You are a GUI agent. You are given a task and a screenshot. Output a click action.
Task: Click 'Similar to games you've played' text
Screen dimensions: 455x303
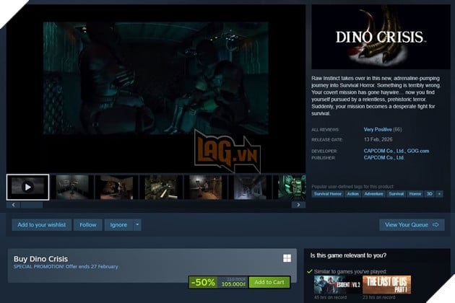point(350,272)
